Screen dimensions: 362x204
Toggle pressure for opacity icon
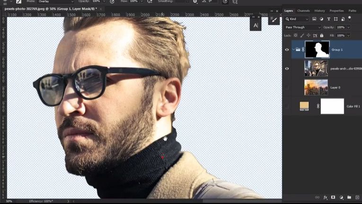pyautogui.click(x=112, y=1)
